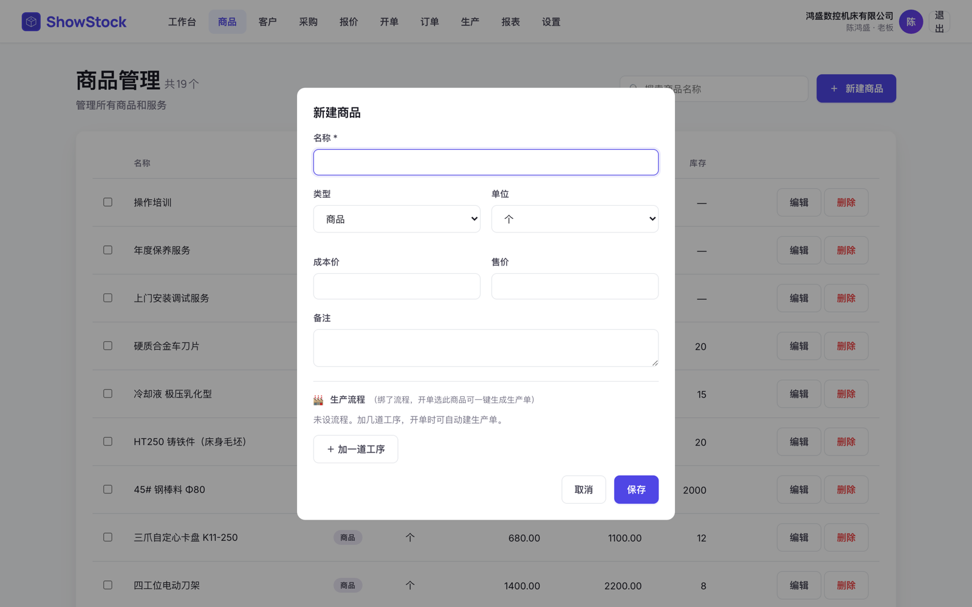The width and height of the screenshot is (972, 607).
Task: Open 开单 from the top menu
Action: tap(389, 22)
